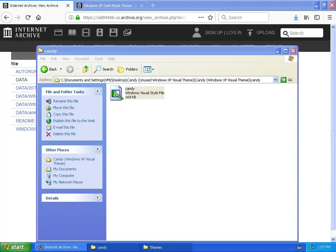
Task: Switch to the Internet Archive taskbar button
Action: pyautogui.click(x=61, y=247)
